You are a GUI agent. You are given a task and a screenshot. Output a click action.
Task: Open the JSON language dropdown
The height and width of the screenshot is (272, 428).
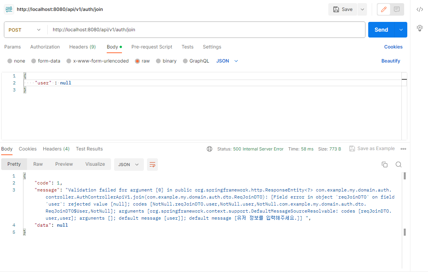pos(227,61)
